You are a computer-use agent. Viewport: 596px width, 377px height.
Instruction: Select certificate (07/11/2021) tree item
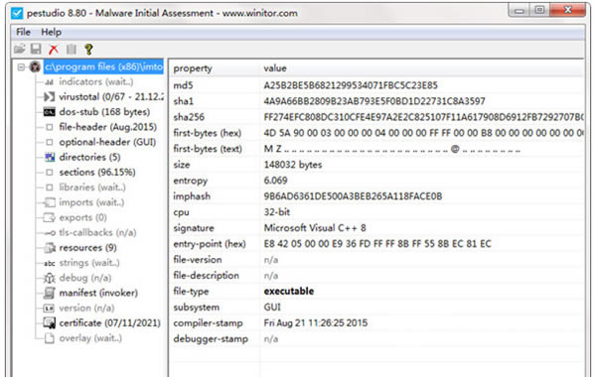pyautogui.click(x=110, y=323)
